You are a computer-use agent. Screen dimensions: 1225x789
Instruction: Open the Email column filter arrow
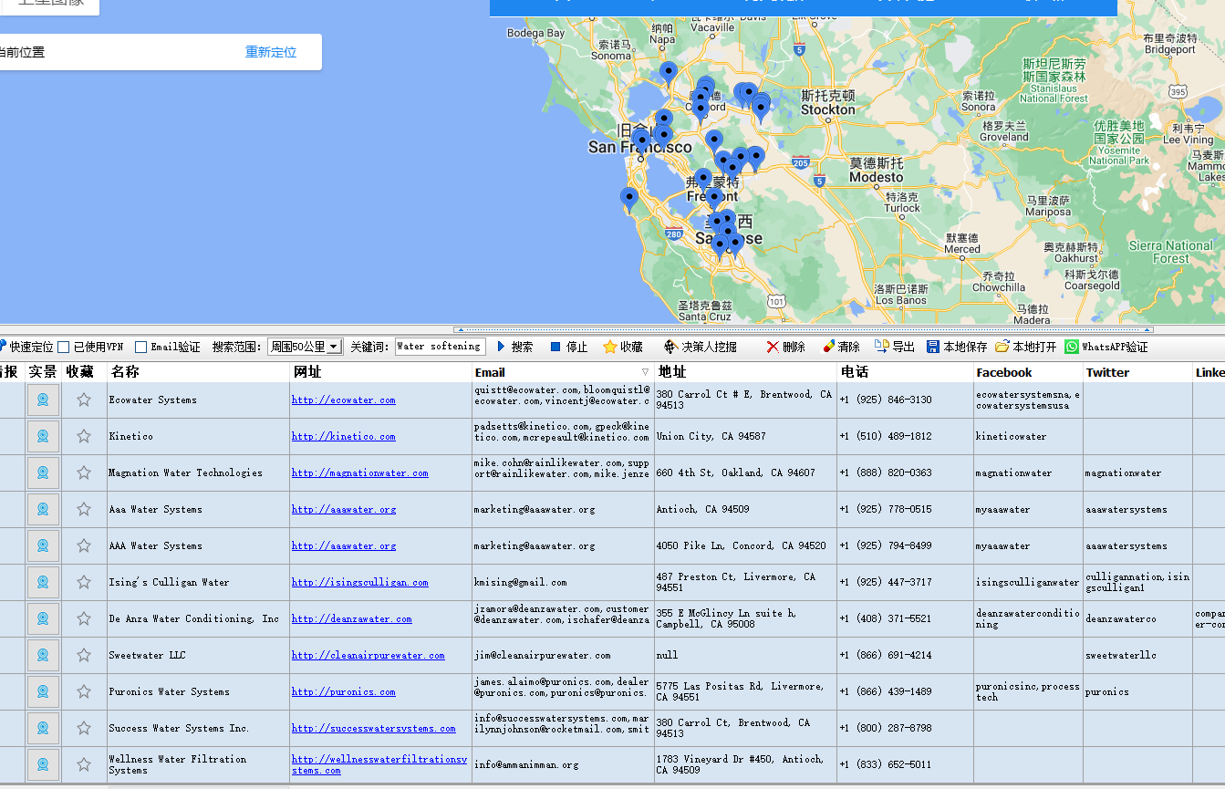click(x=646, y=372)
